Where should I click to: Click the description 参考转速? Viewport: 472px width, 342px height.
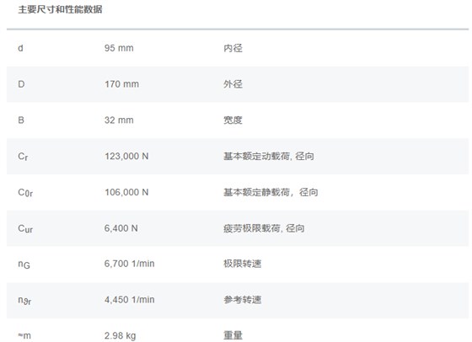pos(243,300)
